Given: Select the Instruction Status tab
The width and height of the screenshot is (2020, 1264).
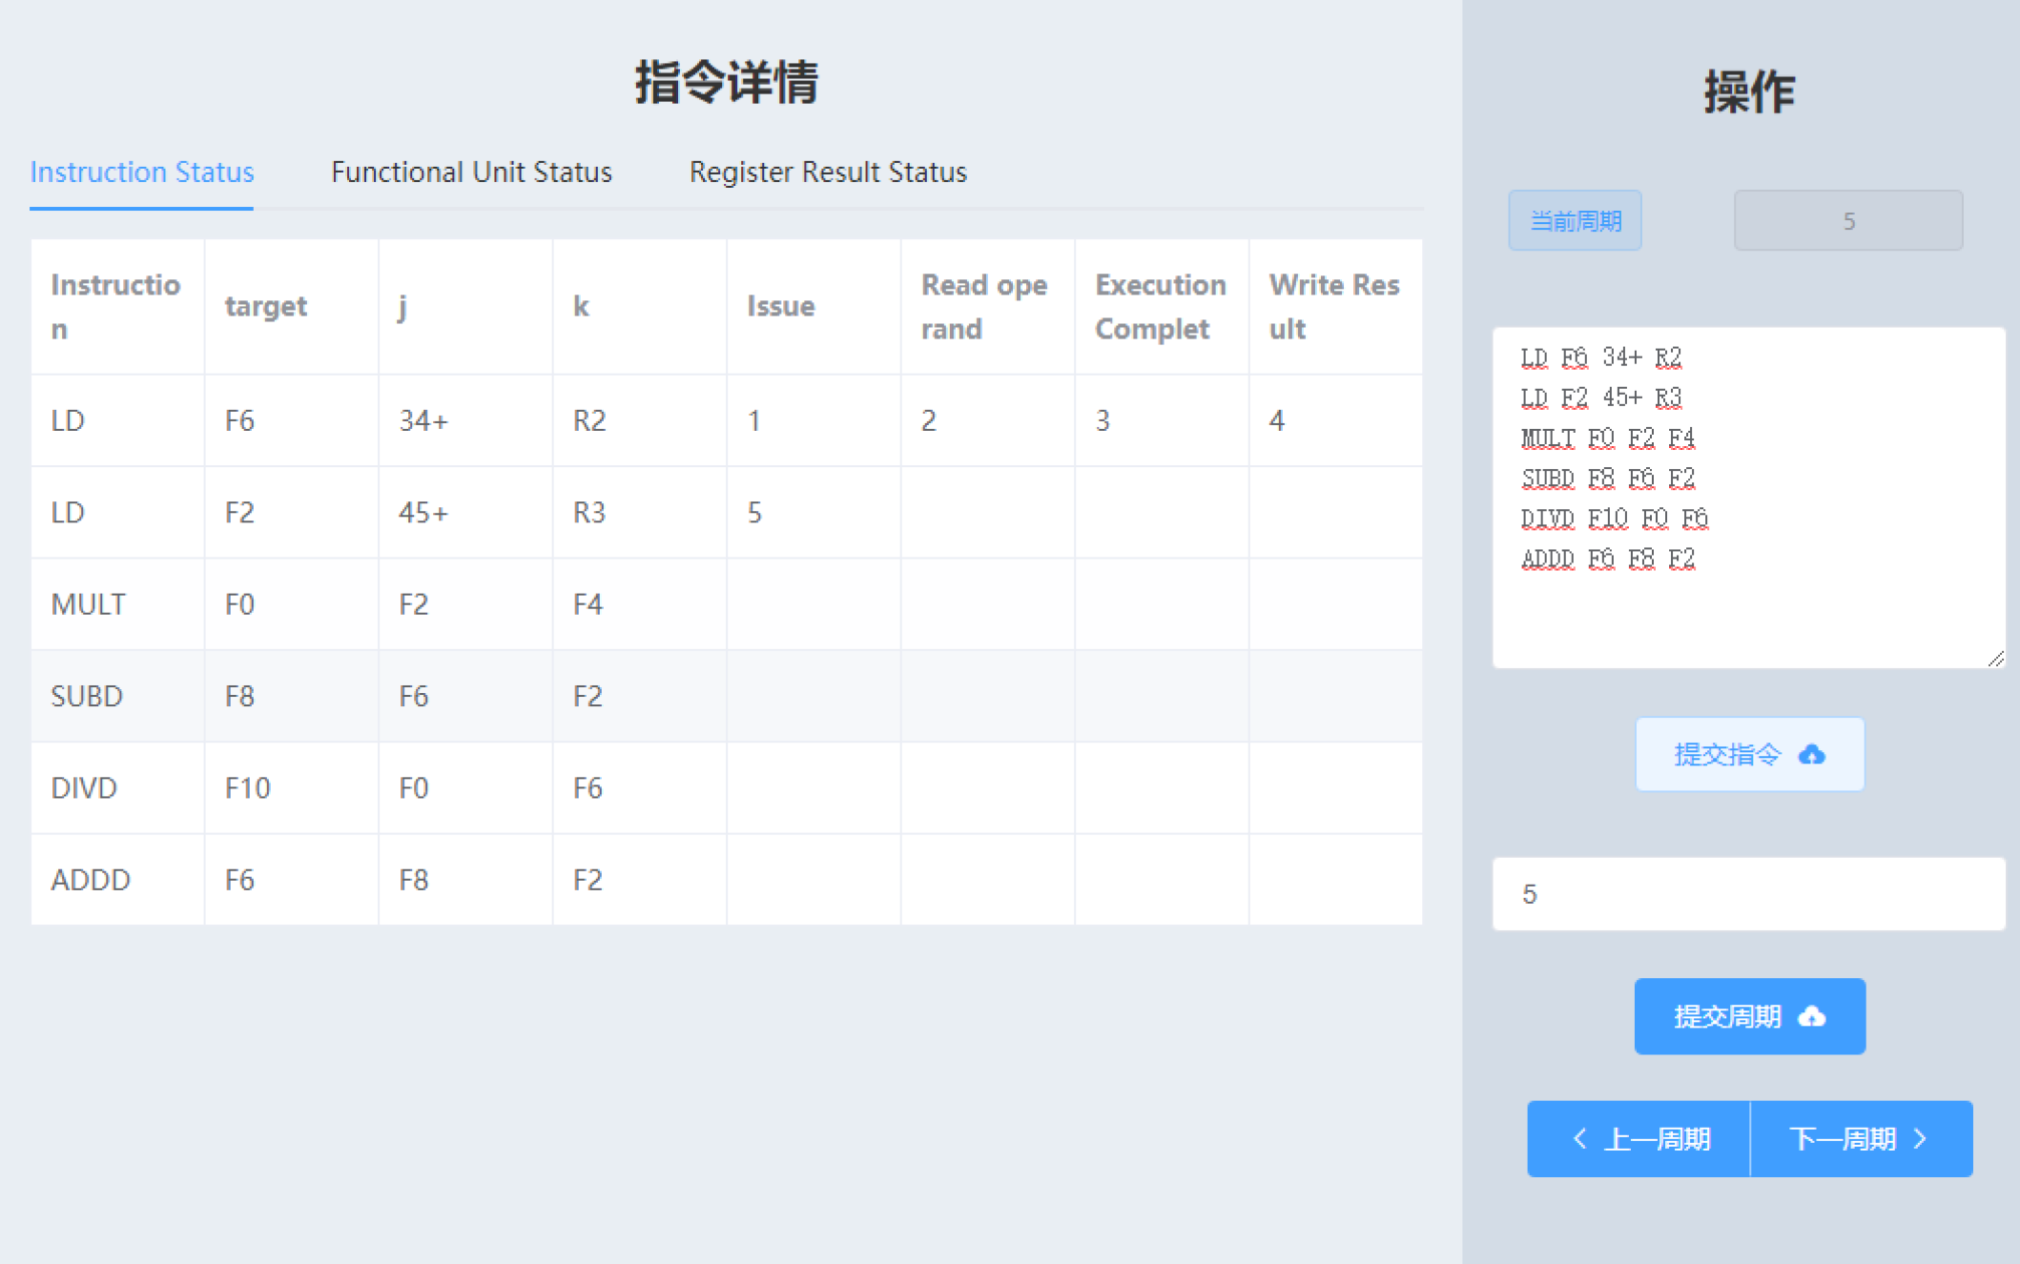Looking at the screenshot, I should click(141, 172).
